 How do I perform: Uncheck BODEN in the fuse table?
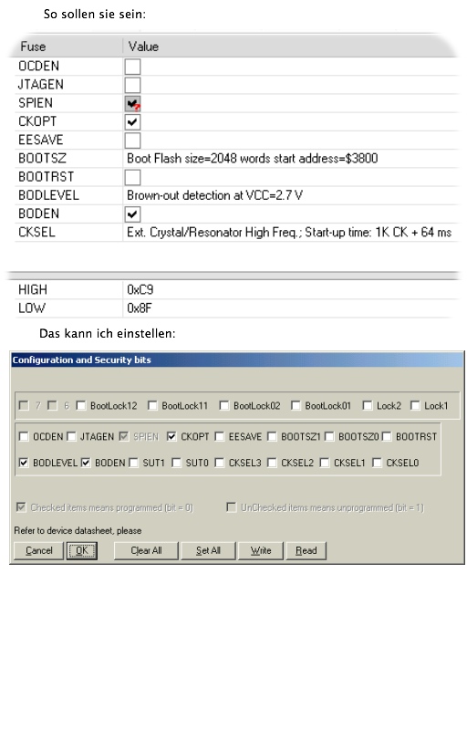132,214
